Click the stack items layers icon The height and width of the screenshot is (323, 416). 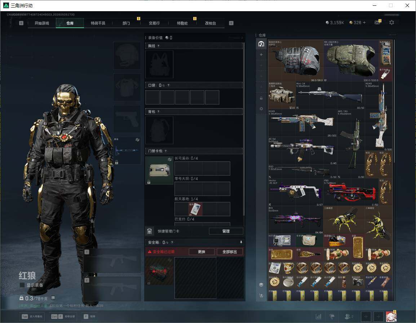pos(261,285)
